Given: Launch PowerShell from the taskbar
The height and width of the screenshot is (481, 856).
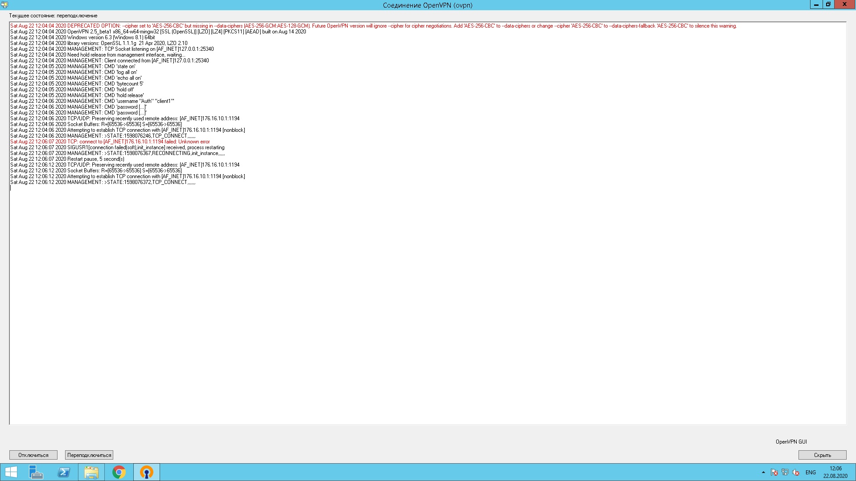Looking at the screenshot, I should tap(64, 472).
